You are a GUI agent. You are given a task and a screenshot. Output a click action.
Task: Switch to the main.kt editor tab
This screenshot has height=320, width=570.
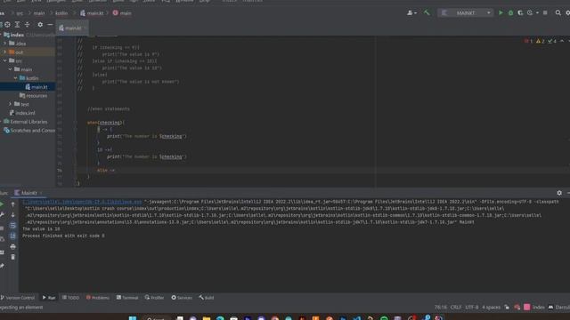(73, 28)
